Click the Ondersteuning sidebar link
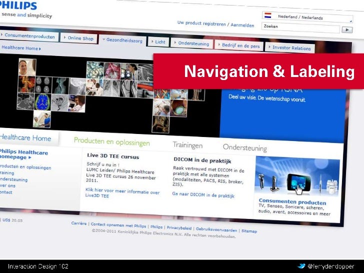The height and width of the screenshot is (273, 364). 13,179
